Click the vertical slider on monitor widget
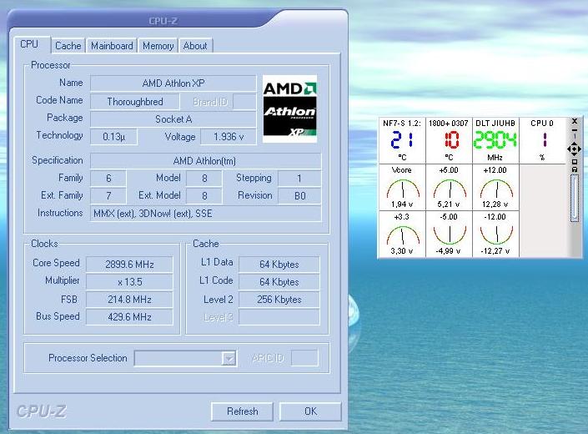The width and height of the screenshot is (588, 434). 574,198
